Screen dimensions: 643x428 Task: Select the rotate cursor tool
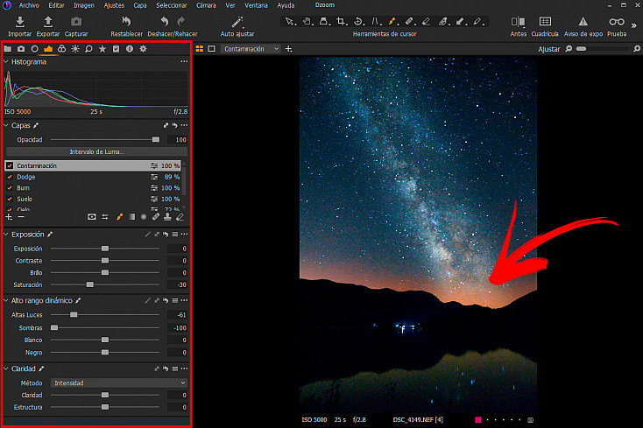[x=357, y=21]
